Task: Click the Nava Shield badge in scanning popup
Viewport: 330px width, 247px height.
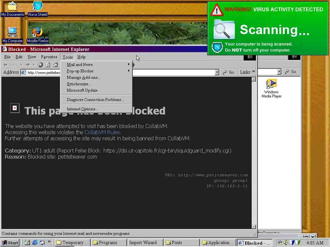Action: pos(217,47)
